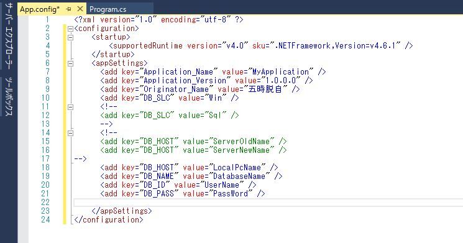Viewport: 463px width, 243px height.
Task: Click the xml declaration on line 1
Action: [159, 19]
